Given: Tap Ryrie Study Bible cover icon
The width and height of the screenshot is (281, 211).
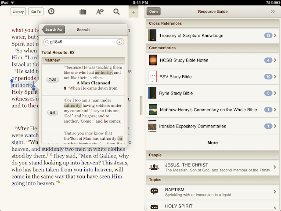Looking at the screenshot, I should [x=152, y=93].
